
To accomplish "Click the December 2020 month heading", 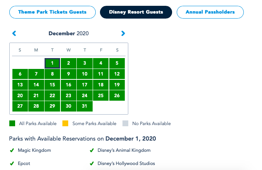I will [69, 34].
